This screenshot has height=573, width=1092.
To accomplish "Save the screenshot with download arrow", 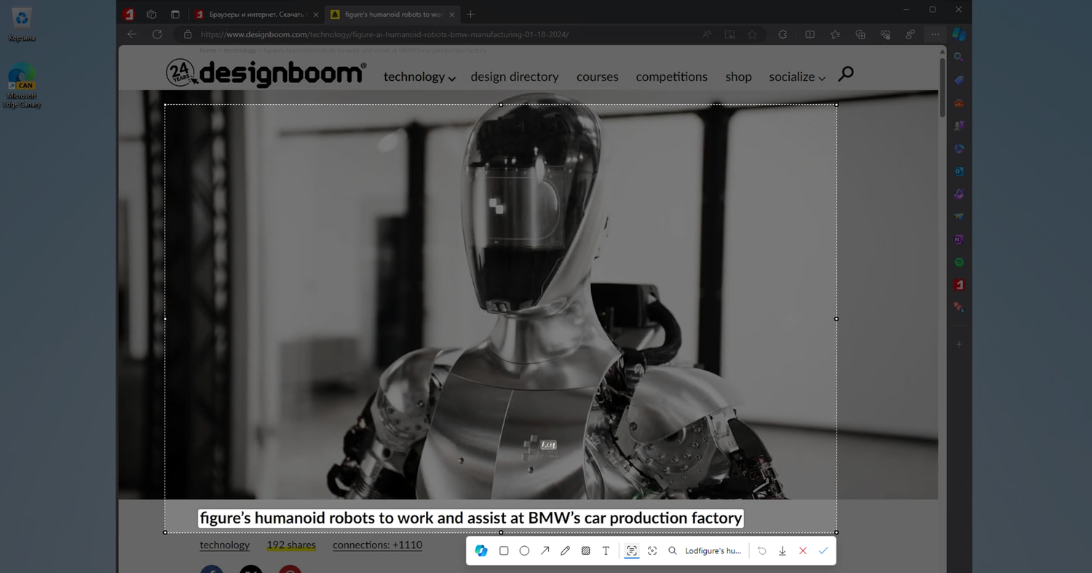I will pos(783,551).
